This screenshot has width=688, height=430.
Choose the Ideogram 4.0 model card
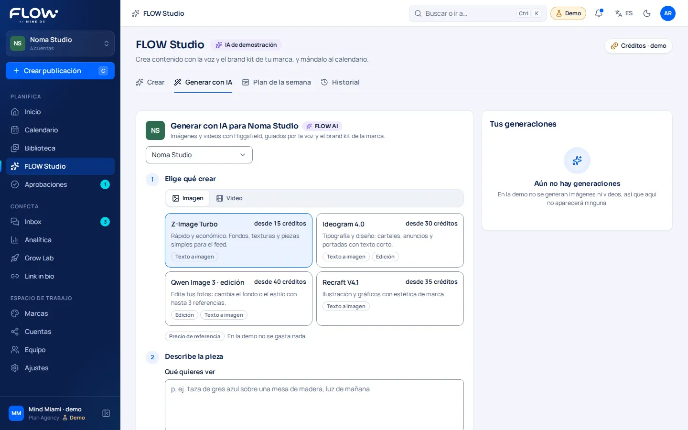coord(390,240)
